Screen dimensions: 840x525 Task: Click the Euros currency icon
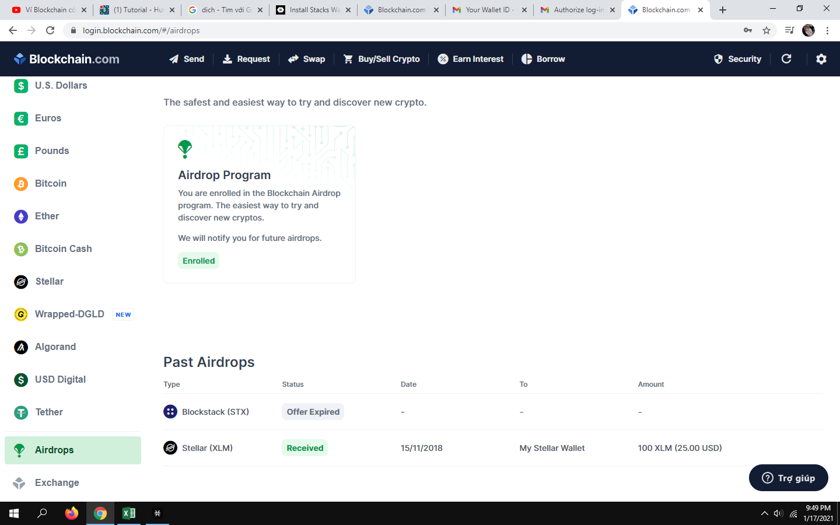point(21,118)
